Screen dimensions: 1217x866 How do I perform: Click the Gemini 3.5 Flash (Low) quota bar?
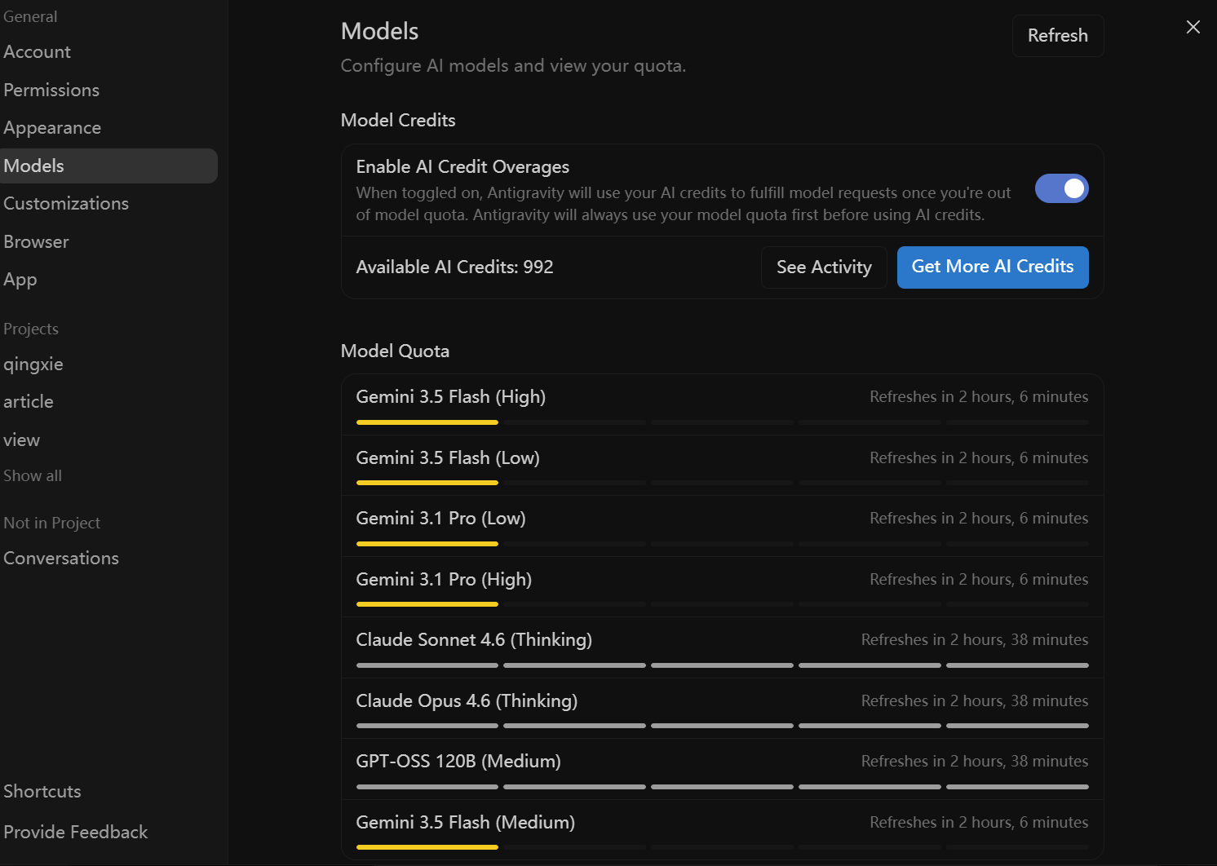click(723, 483)
